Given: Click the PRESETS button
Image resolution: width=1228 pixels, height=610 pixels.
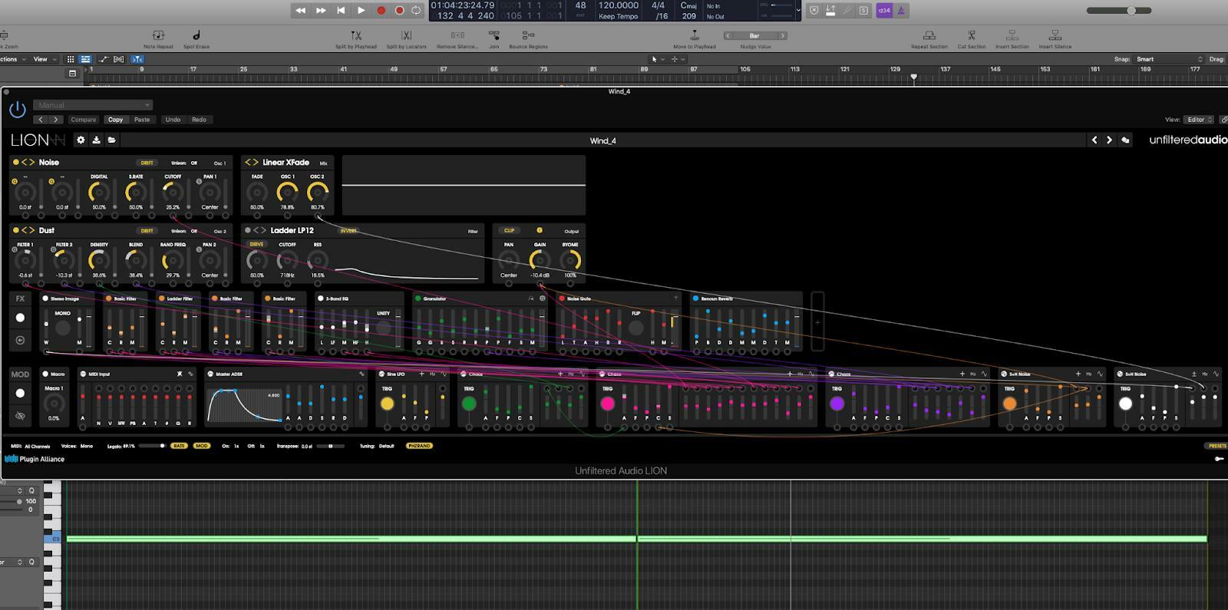Looking at the screenshot, I should point(1217,446).
